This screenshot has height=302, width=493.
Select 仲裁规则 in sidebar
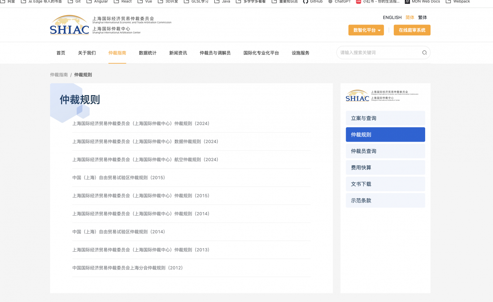coord(385,134)
